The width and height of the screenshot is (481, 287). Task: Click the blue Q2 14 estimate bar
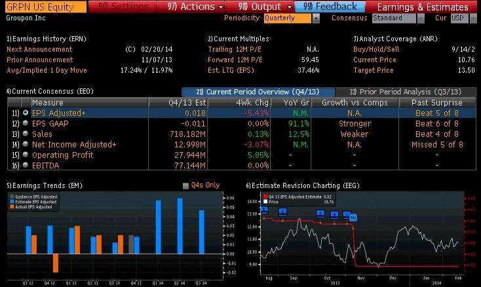(x=180, y=226)
